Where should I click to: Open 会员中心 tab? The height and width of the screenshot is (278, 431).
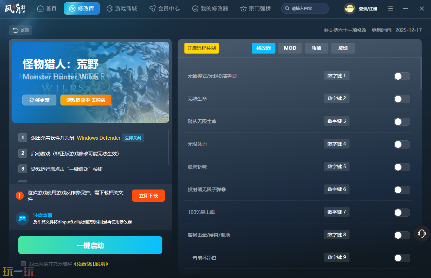165,8
